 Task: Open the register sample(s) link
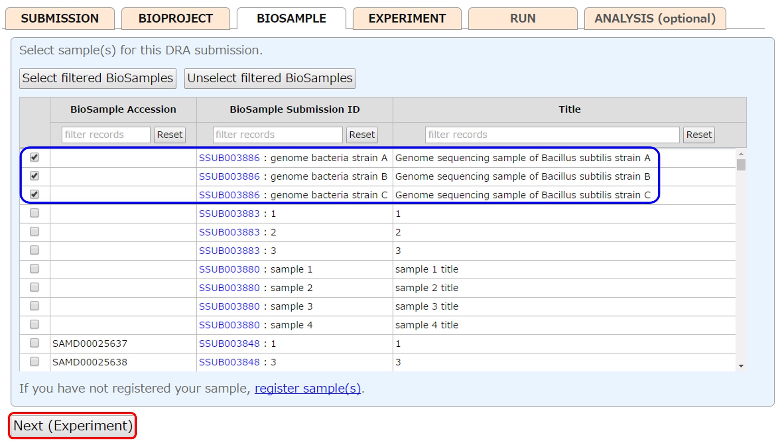(307, 388)
